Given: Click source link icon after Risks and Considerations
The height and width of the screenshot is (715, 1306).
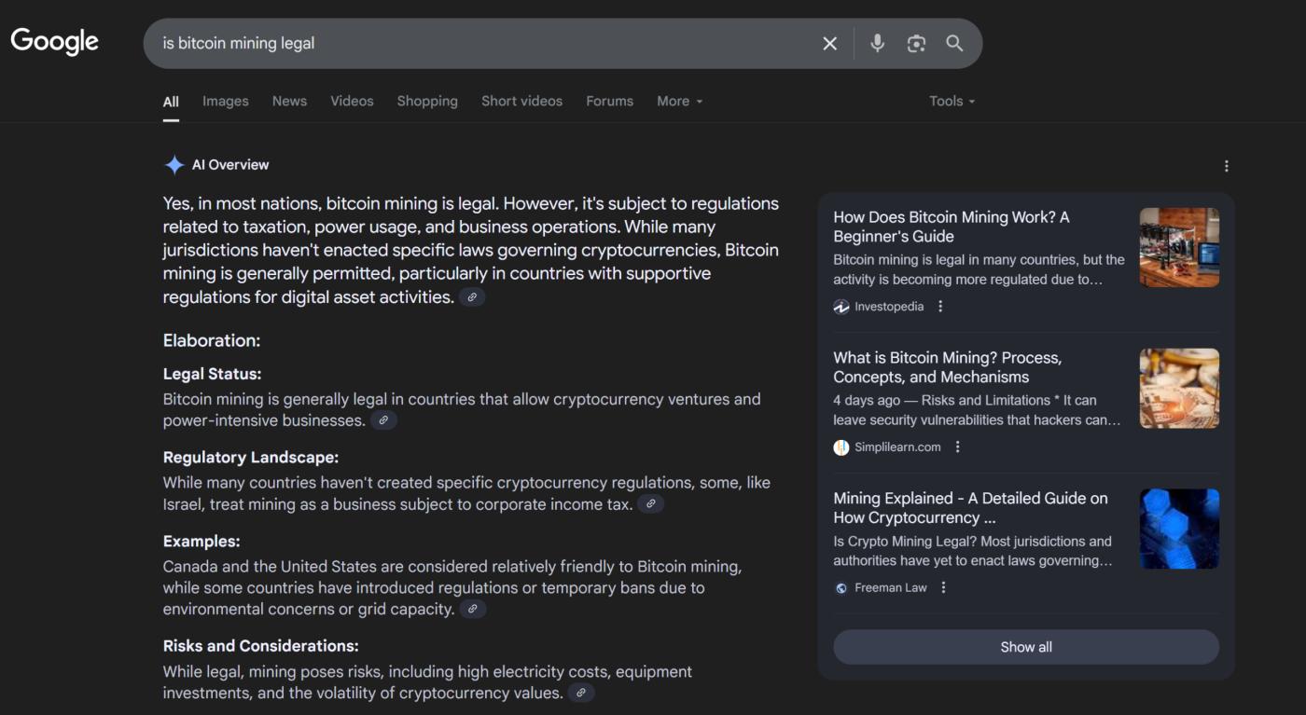Looking at the screenshot, I should coord(581,693).
